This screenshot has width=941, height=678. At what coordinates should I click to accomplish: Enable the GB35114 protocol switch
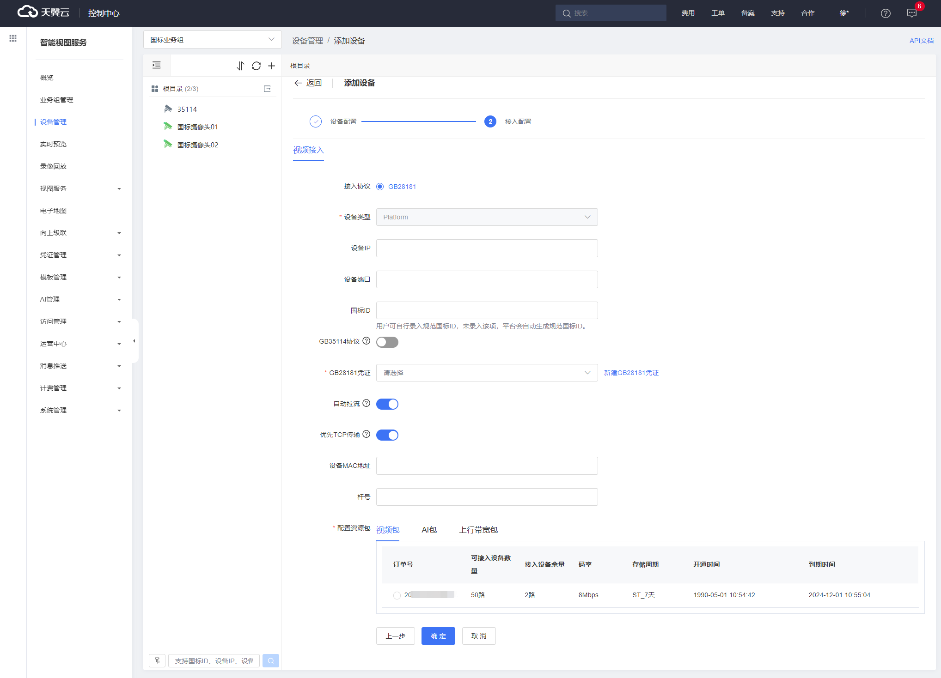click(387, 342)
